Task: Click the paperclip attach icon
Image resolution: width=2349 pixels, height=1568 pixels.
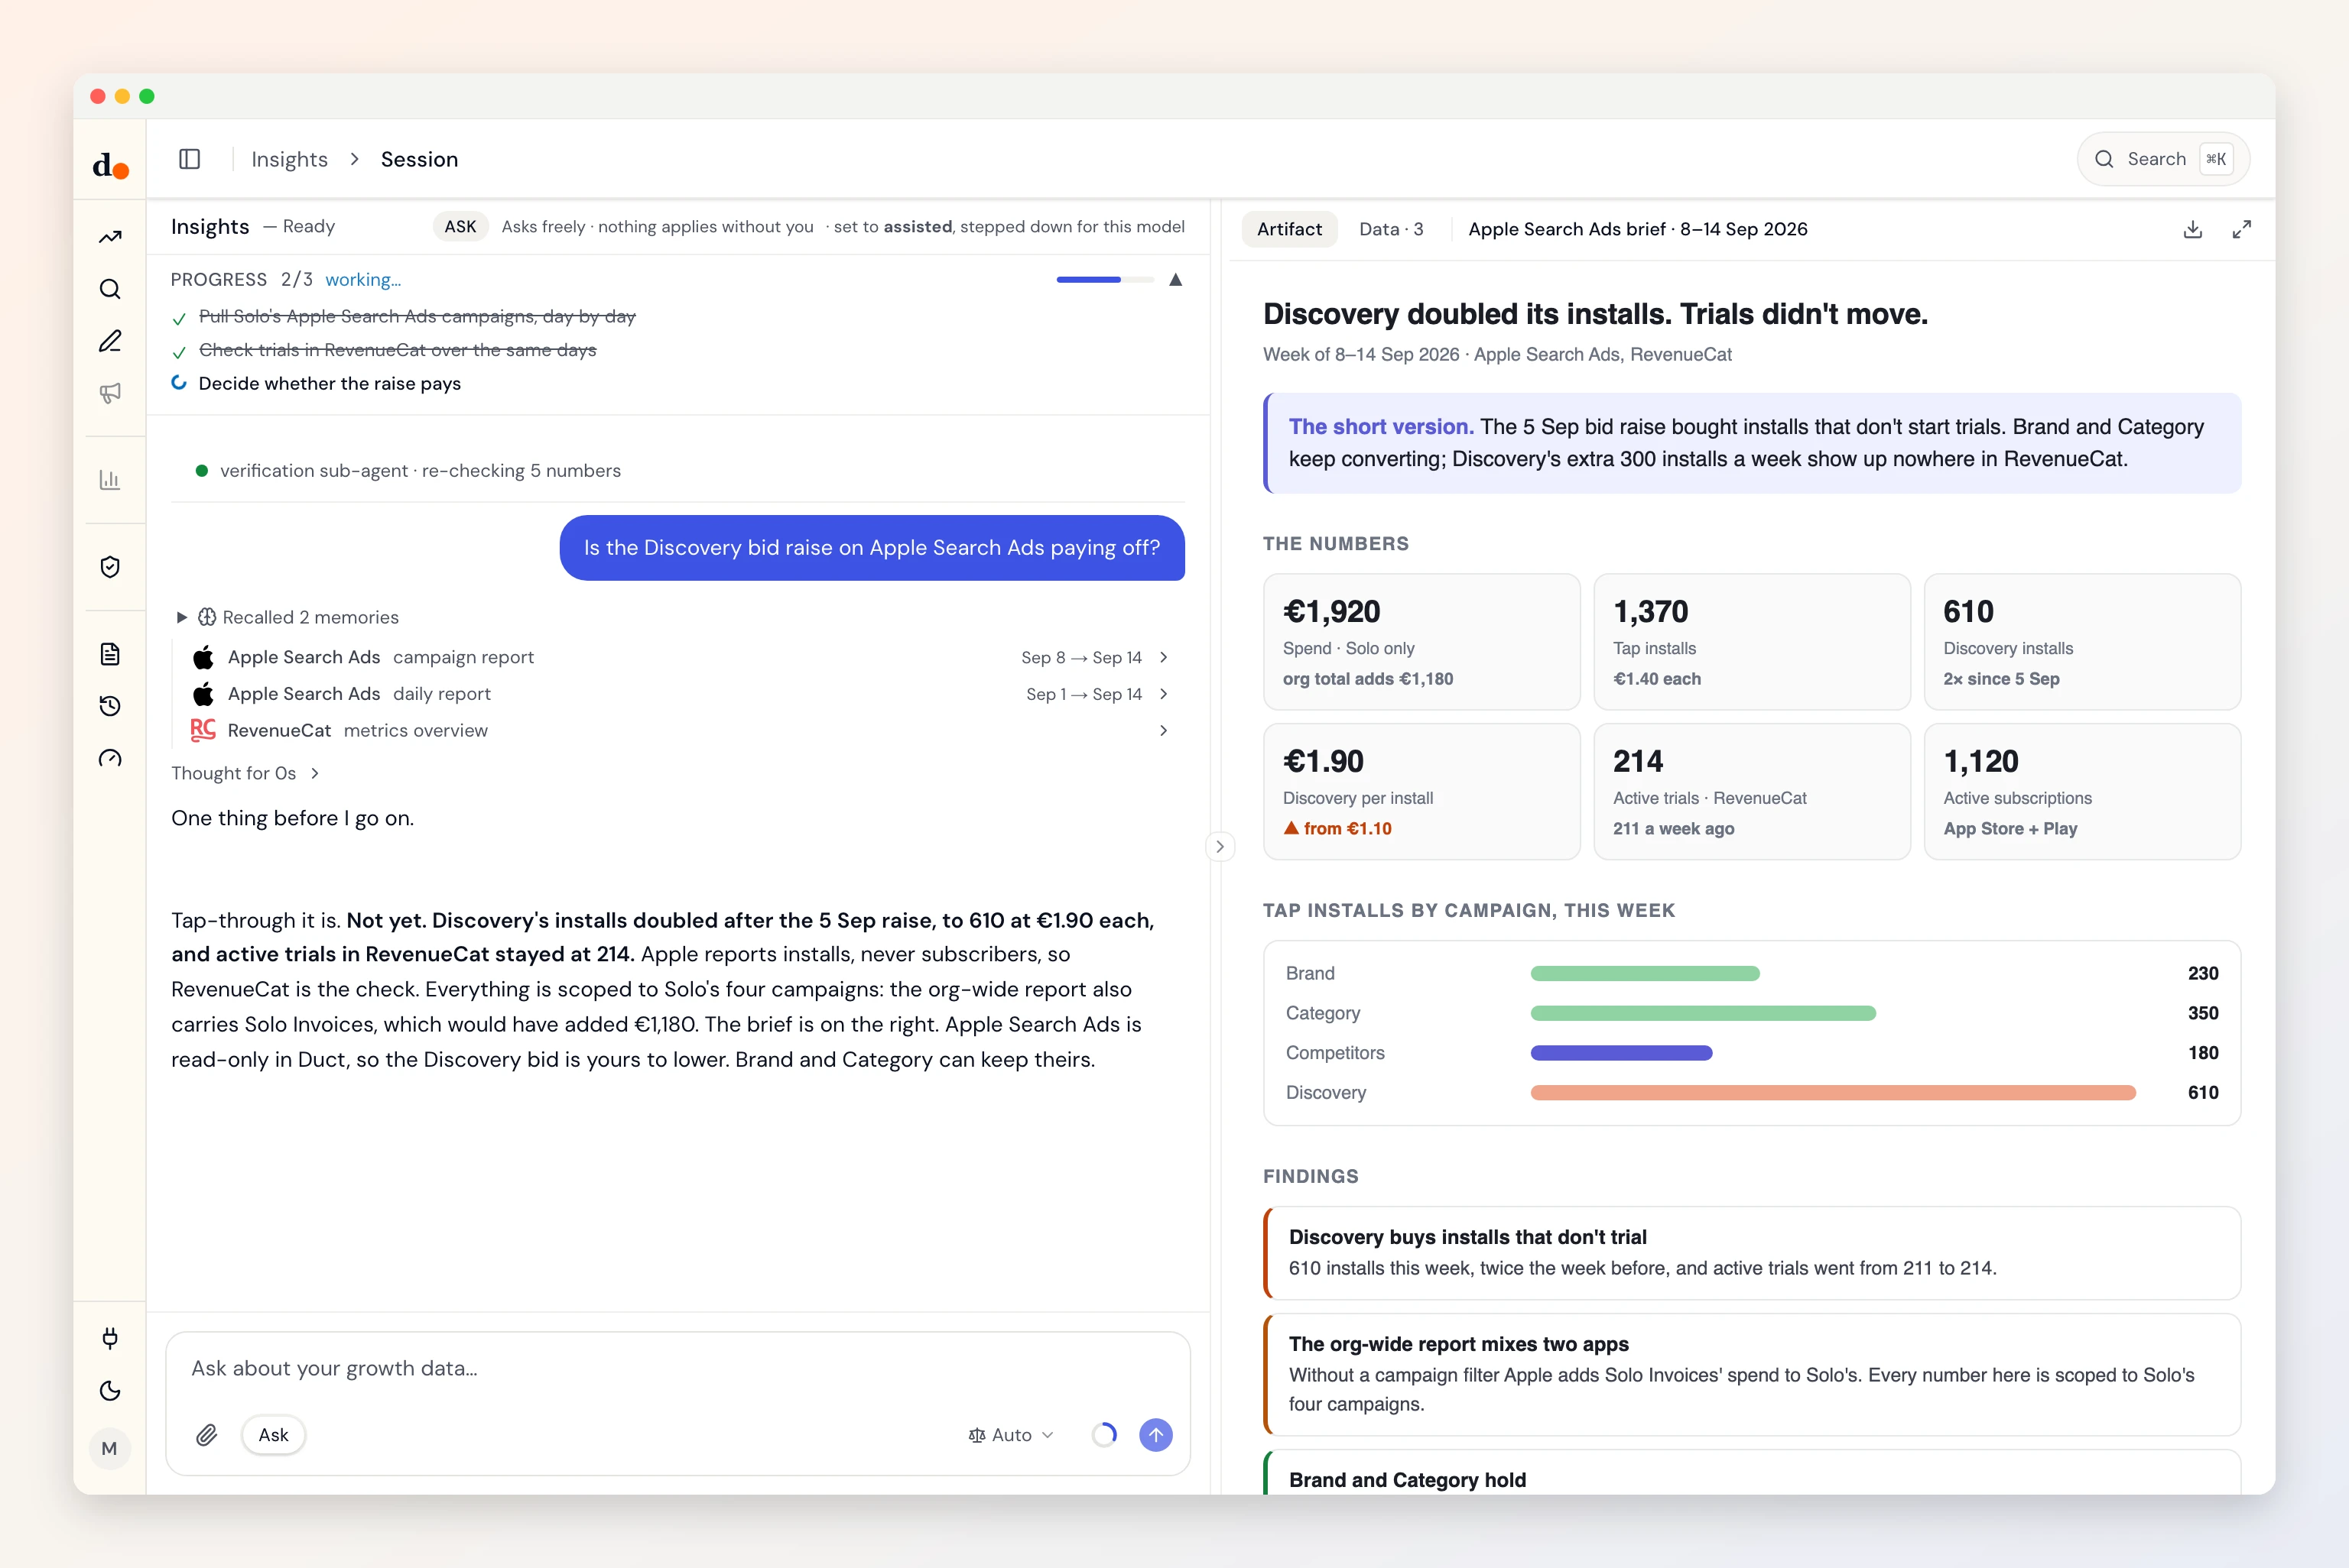Action: point(207,1435)
